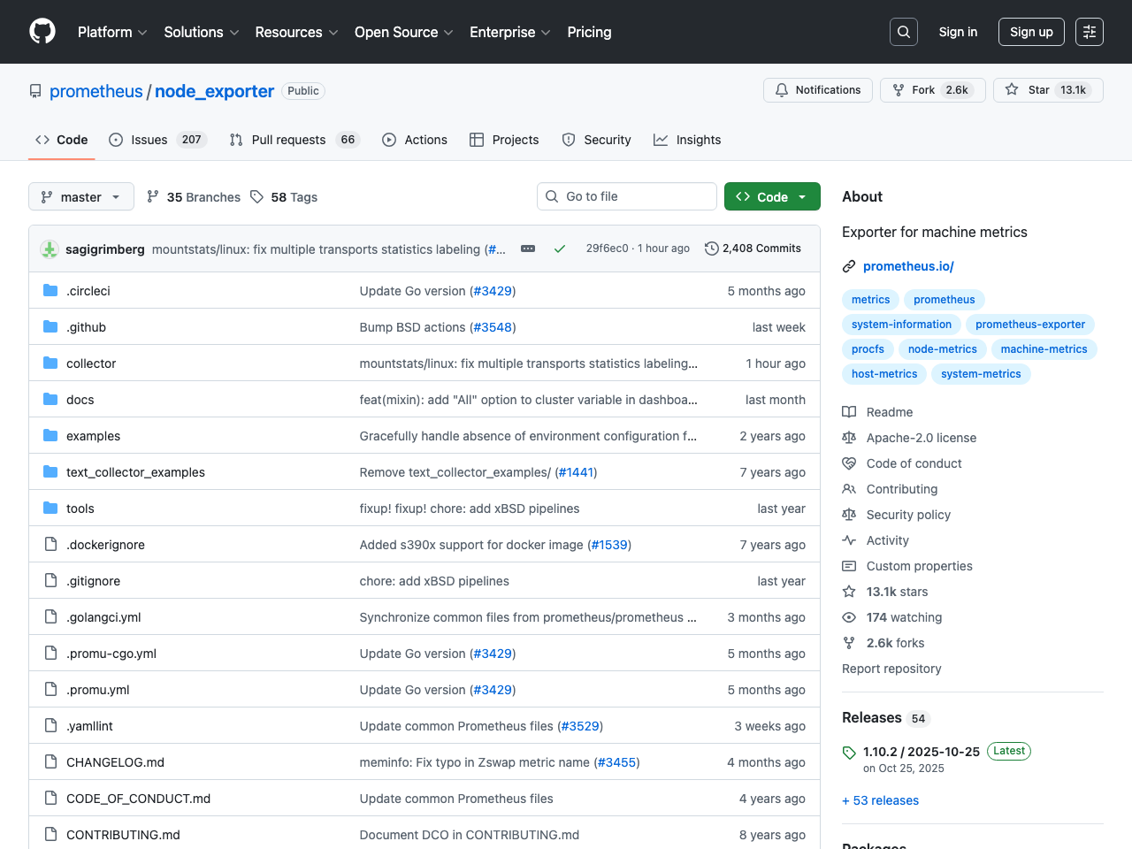Open the Resources navigation dropdown
The image size is (1132, 849).
coord(296,32)
